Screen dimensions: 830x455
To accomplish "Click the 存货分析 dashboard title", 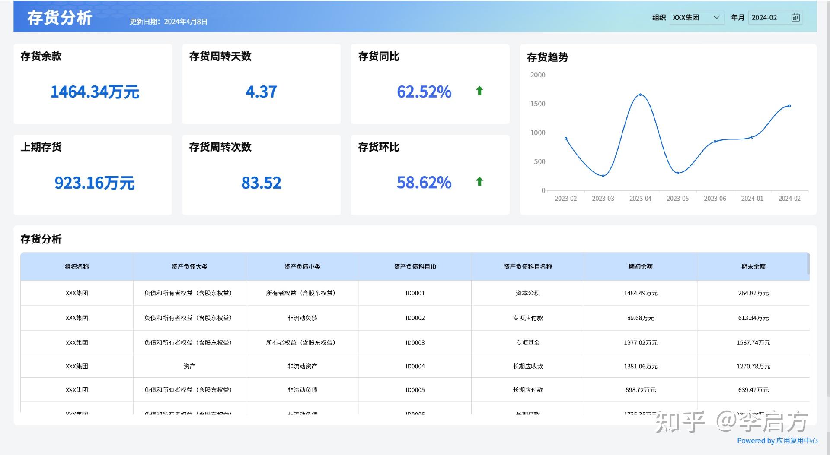I will [59, 18].
